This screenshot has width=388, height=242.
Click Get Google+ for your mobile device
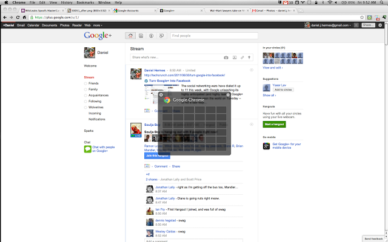(x=287, y=146)
